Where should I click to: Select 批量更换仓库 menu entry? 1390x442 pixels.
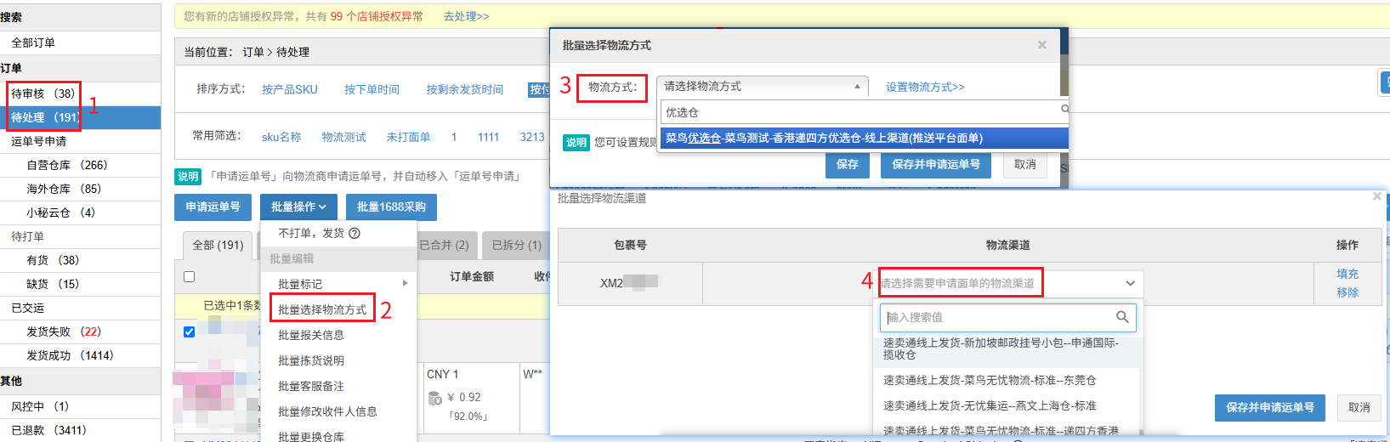[x=311, y=436]
